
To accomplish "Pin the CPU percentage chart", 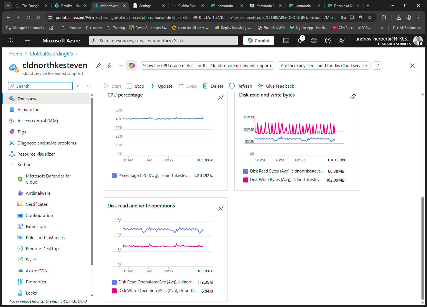I will coord(221,97).
